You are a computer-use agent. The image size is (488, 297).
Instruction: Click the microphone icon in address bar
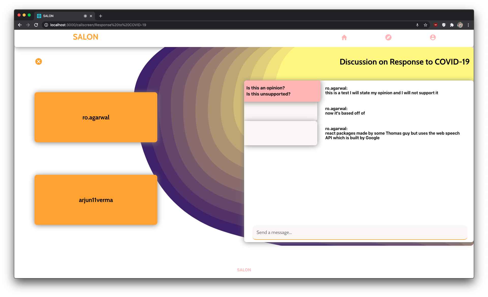pyautogui.click(x=417, y=25)
